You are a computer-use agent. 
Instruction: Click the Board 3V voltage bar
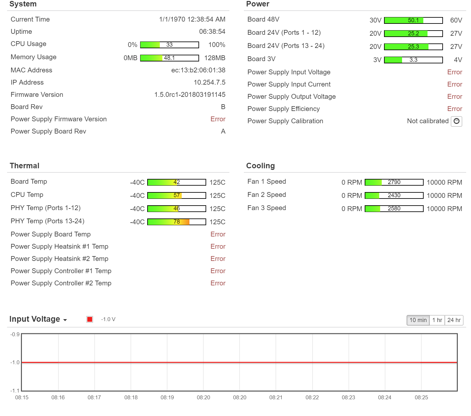point(413,60)
